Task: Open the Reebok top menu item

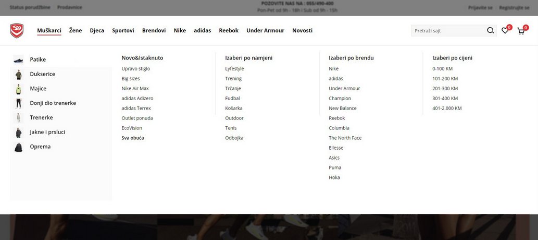Action: coord(229,31)
